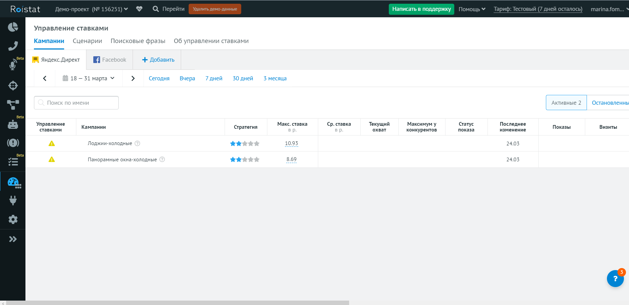
Task: Open the analytics pie chart sidebar icon
Action: [13, 27]
